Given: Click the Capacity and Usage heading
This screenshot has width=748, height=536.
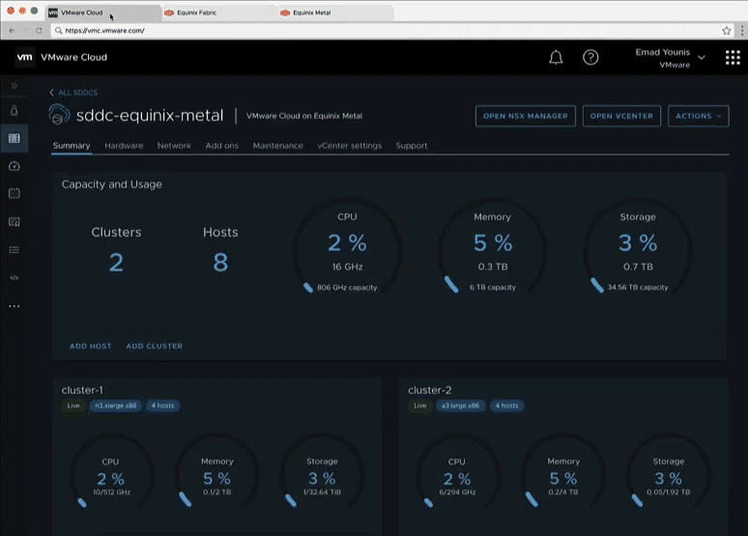Looking at the screenshot, I should 112,184.
